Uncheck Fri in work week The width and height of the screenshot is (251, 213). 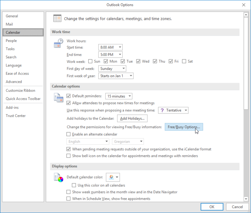click(x=170, y=61)
